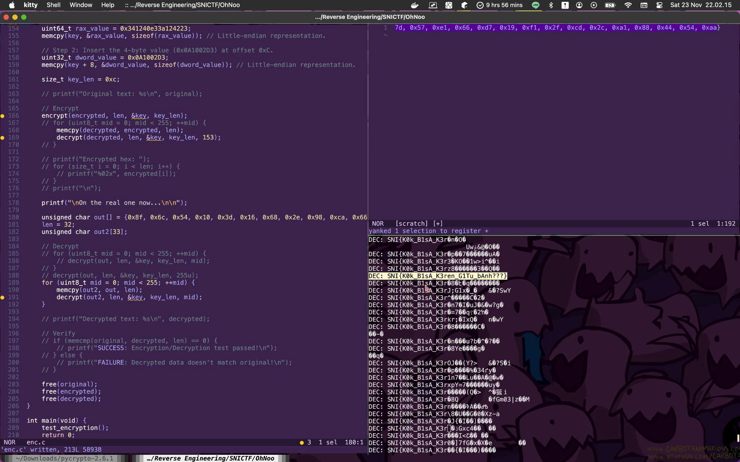Click the highlighted DEC flag output line

(x=438, y=276)
